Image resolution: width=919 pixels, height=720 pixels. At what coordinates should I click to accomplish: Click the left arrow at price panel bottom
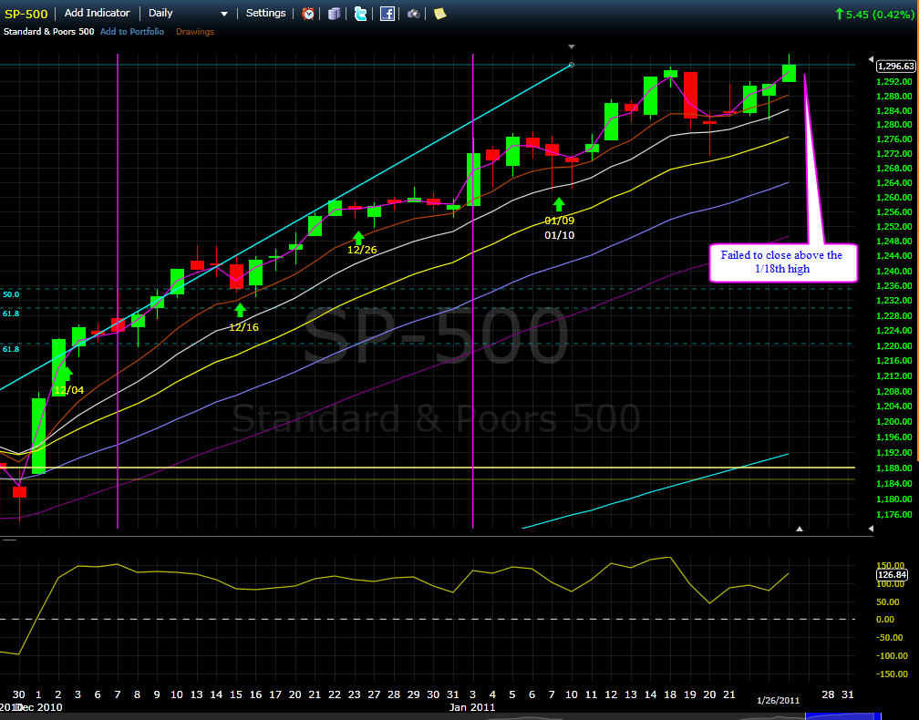coord(871,529)
